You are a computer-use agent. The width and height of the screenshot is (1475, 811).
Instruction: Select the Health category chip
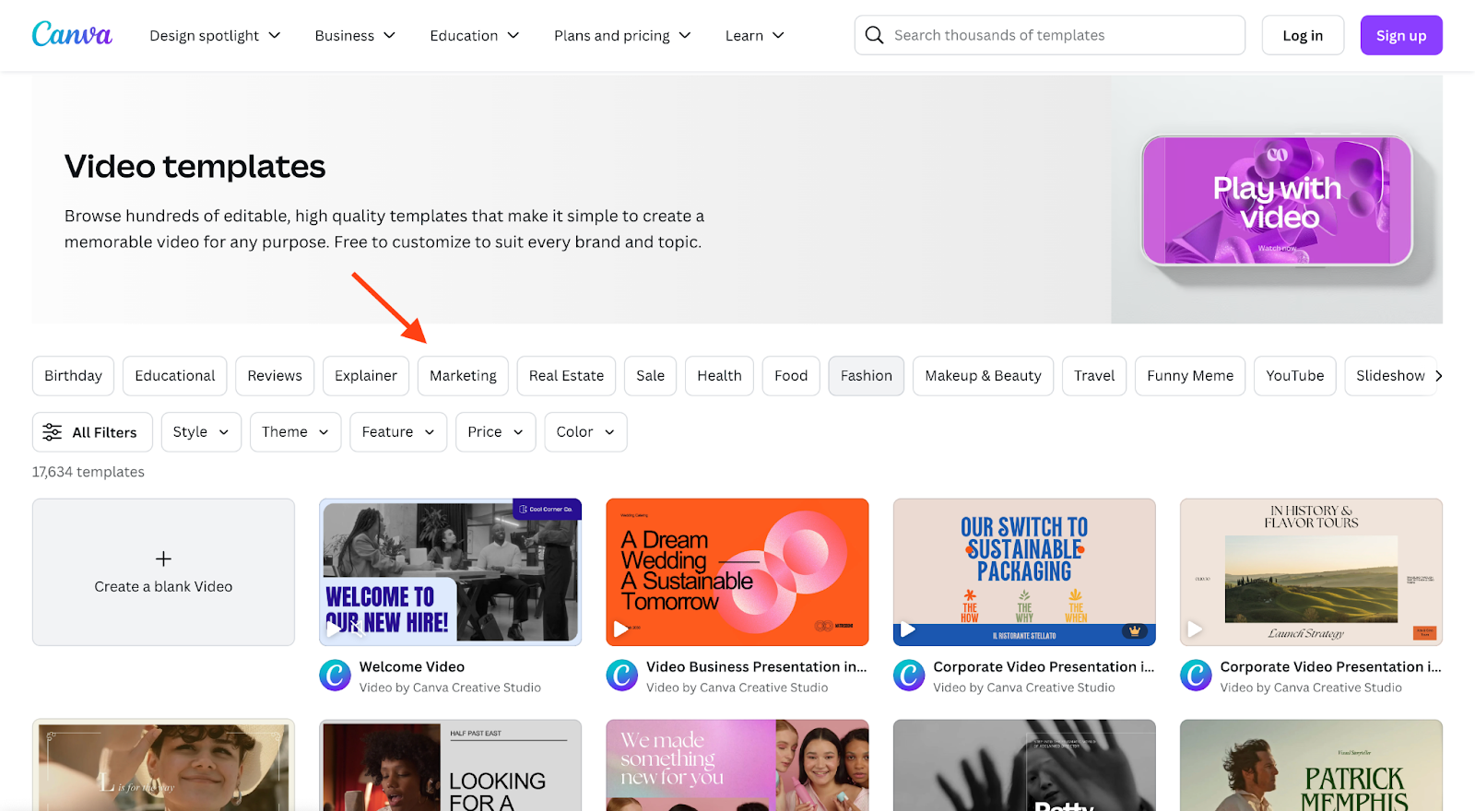pos(719,376)
